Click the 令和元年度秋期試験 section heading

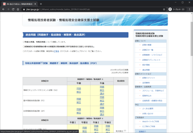tap(76, 63)
